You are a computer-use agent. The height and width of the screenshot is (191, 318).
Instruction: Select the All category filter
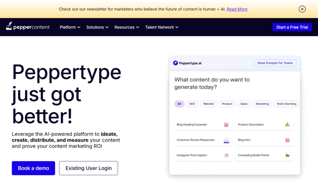pyautogui.click(x=179, y=104)
